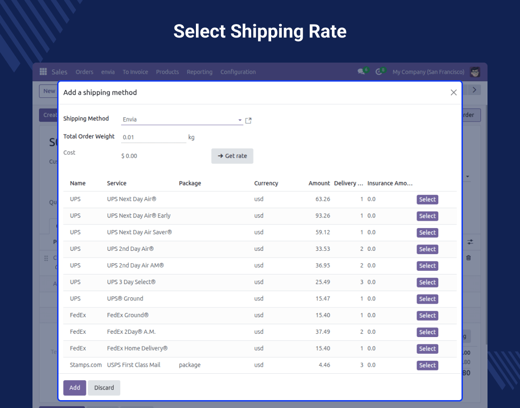Click the 63.26 amount cell
Image resolution: width=520 pixels, height=408 pixels.
[323, 199]
